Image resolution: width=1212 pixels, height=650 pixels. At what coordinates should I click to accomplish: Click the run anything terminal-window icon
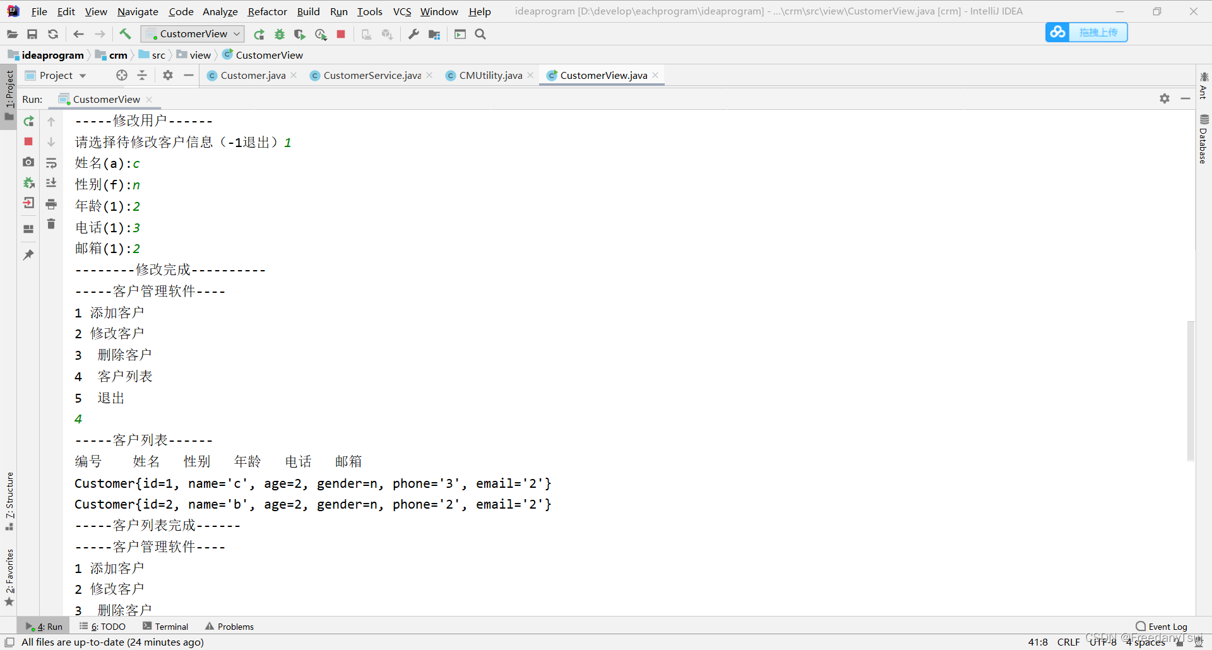(x=460, y=34)
